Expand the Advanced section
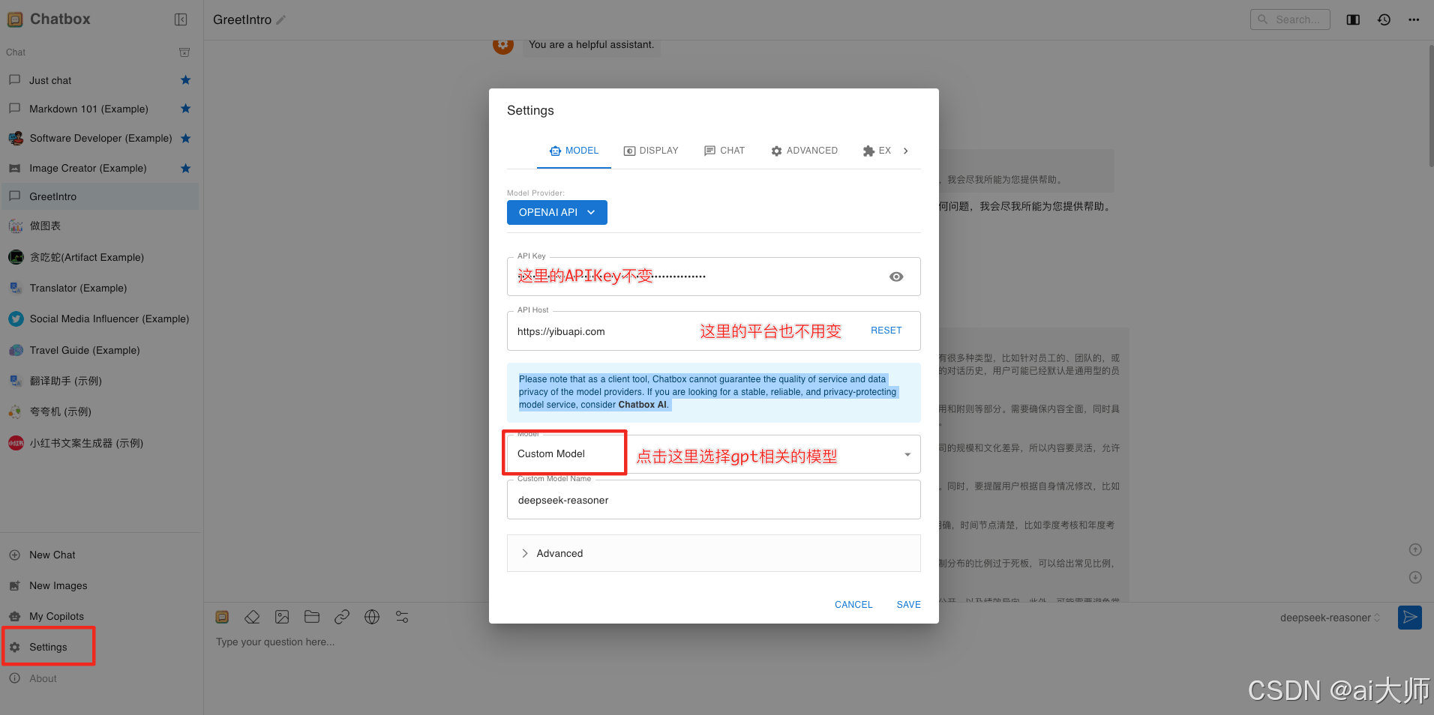1434x715 pixels. click(714, 553)
